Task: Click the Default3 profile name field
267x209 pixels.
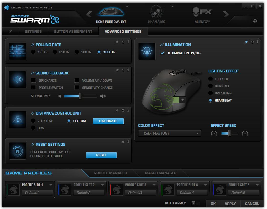Action: point(141,193)
